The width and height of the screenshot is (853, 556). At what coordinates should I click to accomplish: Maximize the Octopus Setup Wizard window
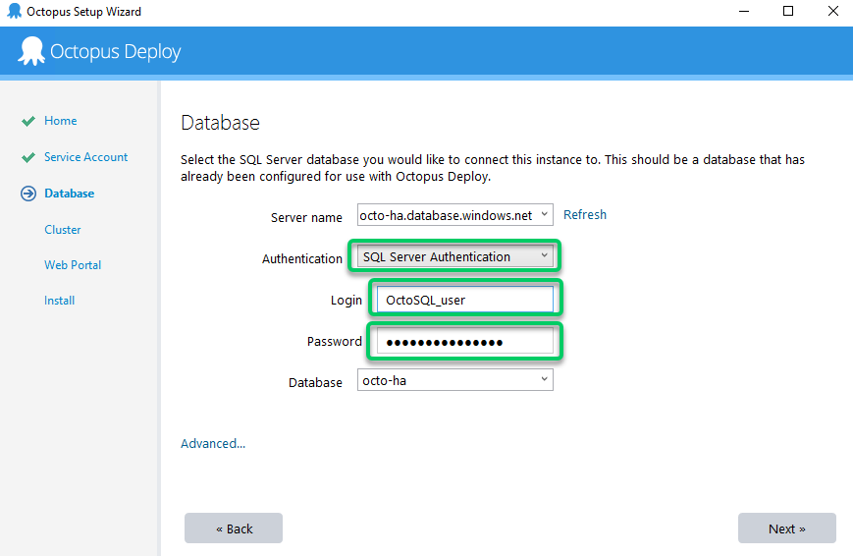pyautogui.click(x=788, y=12)
